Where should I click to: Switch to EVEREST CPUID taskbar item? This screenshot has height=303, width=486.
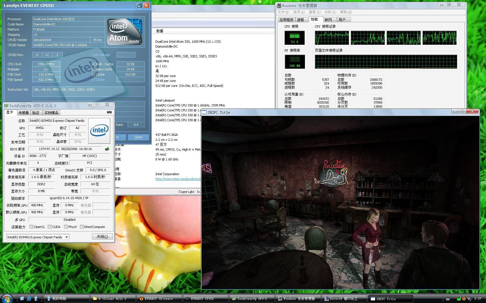[x=206, y=299]
